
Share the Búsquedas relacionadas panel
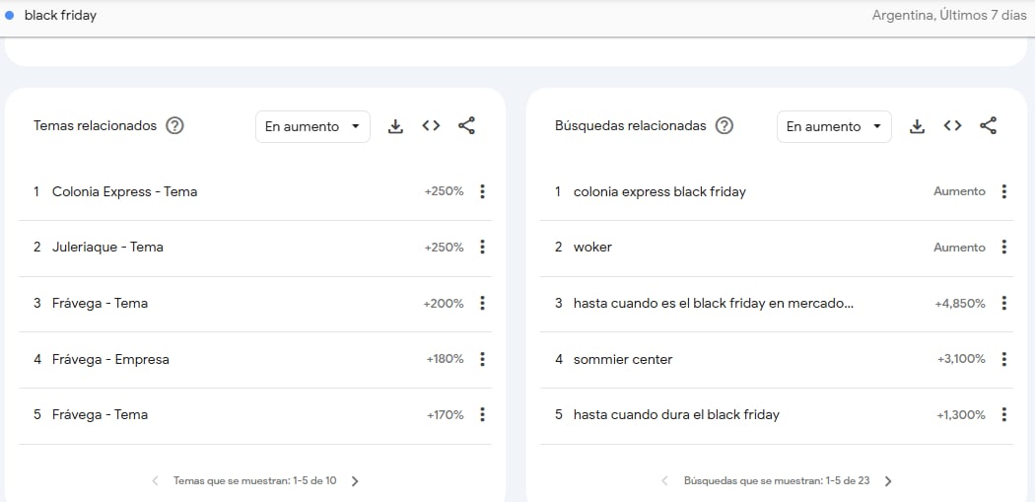click(x=988, y=125)
